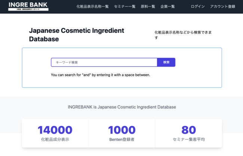Click the アカウント登録 link

pyautogui.click(x=223, y=6)
